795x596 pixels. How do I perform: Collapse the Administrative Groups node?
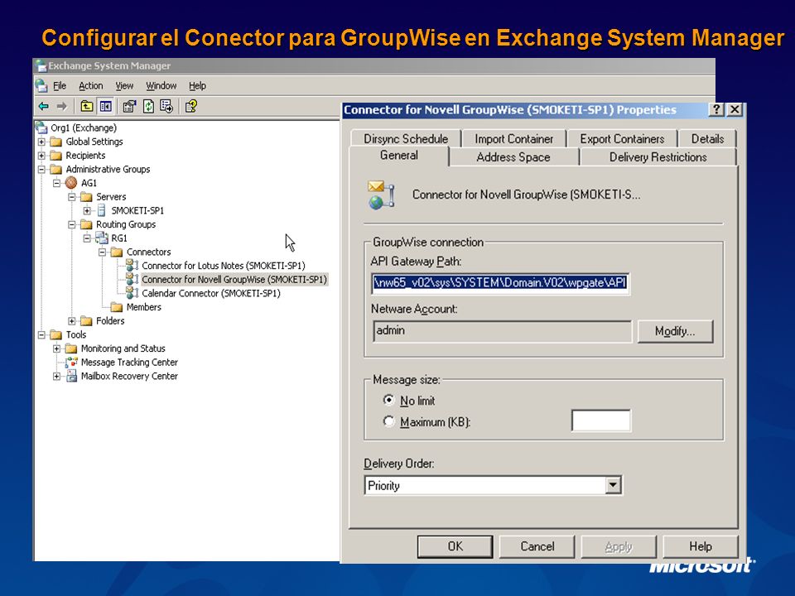coord(41,169)
